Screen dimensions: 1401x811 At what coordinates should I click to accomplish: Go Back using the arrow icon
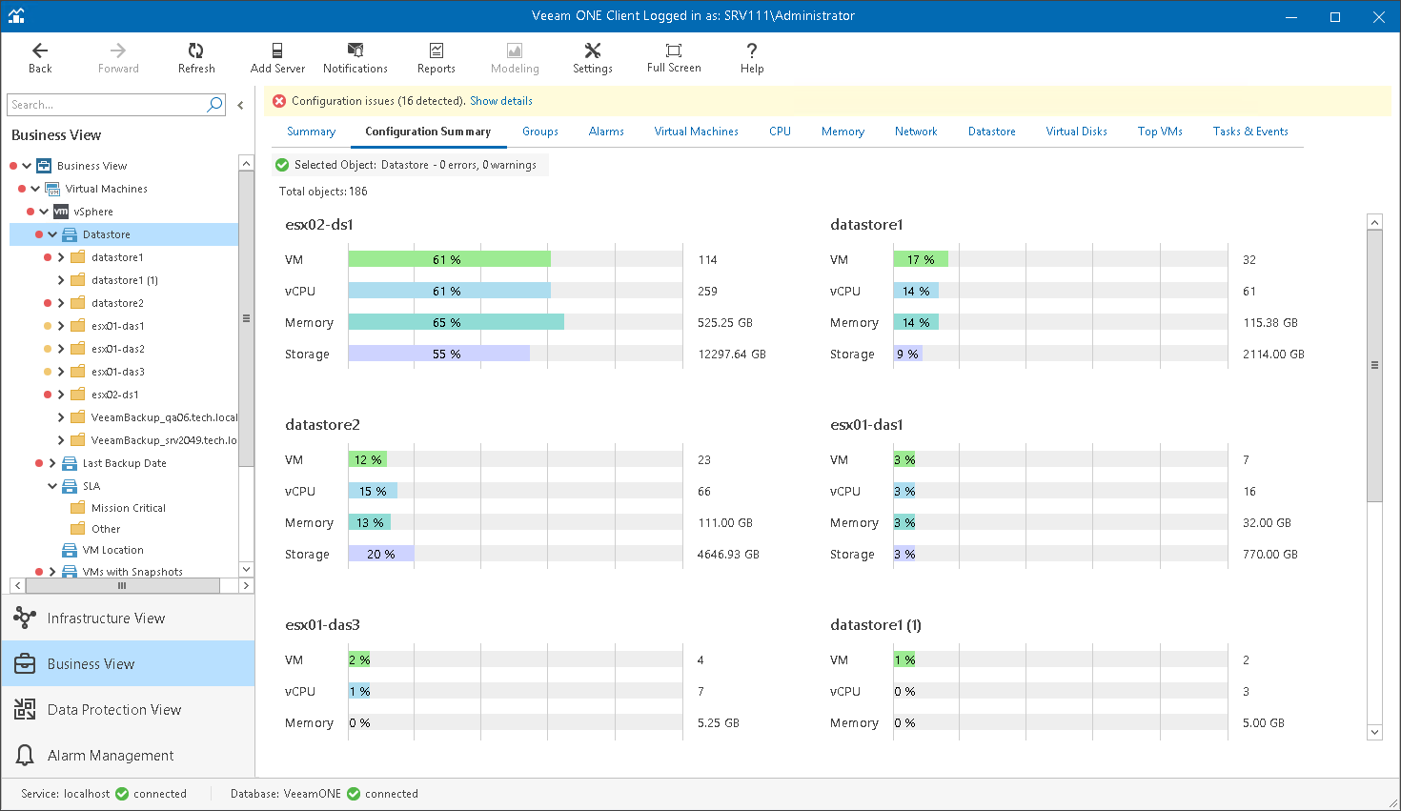pyautogui.click(x=40, y=51)
